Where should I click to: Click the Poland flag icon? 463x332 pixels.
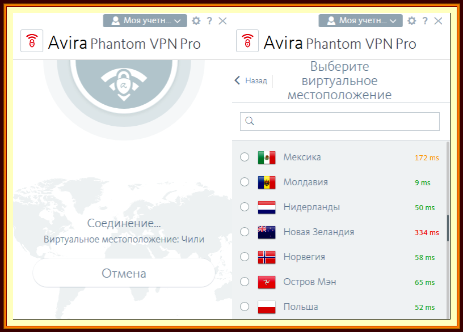[x=267, y=307]
